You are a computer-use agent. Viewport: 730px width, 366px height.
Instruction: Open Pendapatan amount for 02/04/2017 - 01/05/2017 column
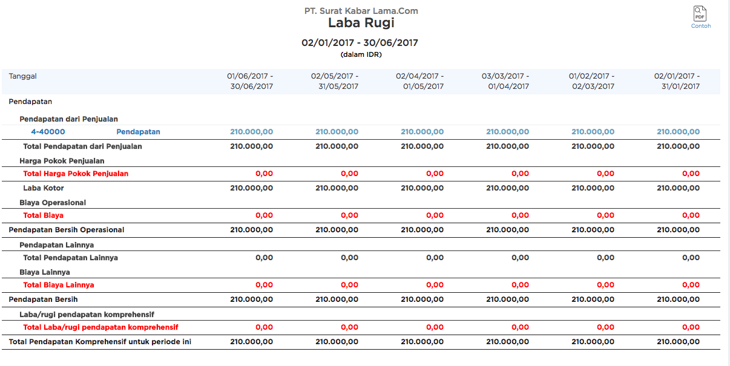(x=422, y=132)
